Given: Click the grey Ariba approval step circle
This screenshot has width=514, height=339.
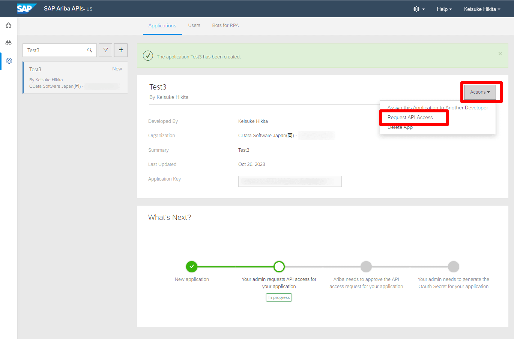Looking at the screenshot, I should tap(366, 267).
